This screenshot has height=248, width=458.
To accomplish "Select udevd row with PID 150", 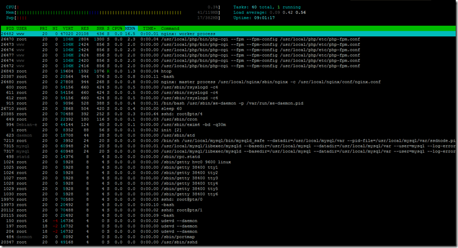I will point(228,221).
